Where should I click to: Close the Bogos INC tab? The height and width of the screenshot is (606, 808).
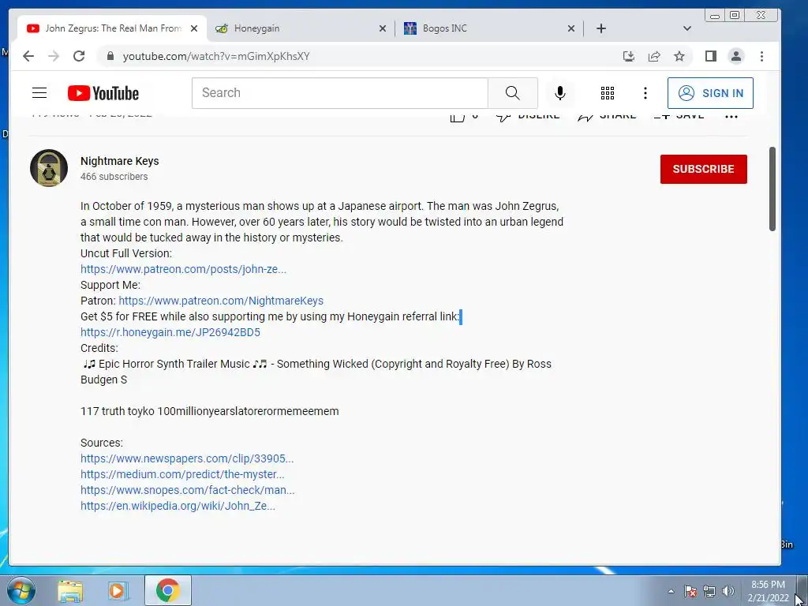[x=571, y=28]
